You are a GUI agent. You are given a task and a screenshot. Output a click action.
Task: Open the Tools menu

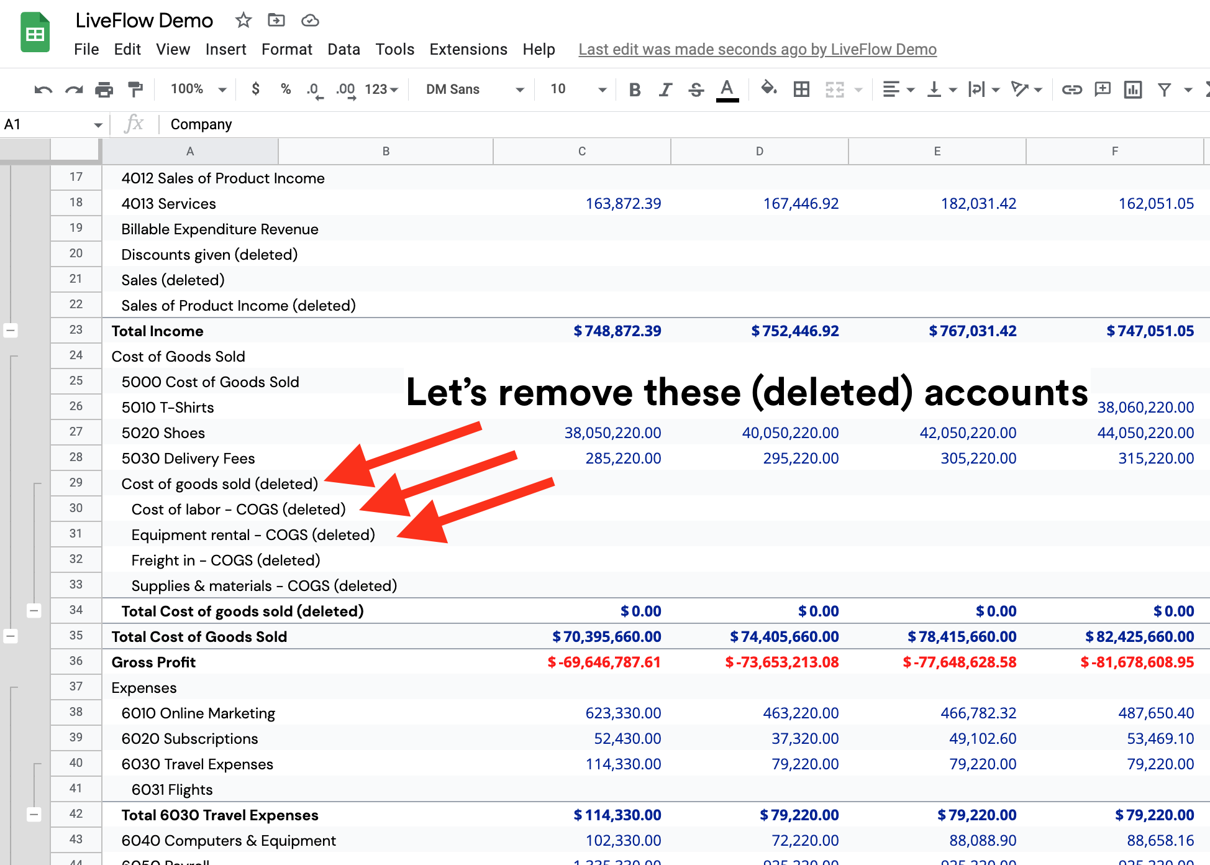tap(394, 49)
